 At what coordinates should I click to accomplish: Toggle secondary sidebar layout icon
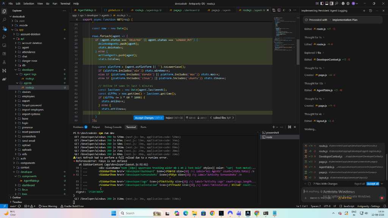pyautogui.click(x=332, y=3)
